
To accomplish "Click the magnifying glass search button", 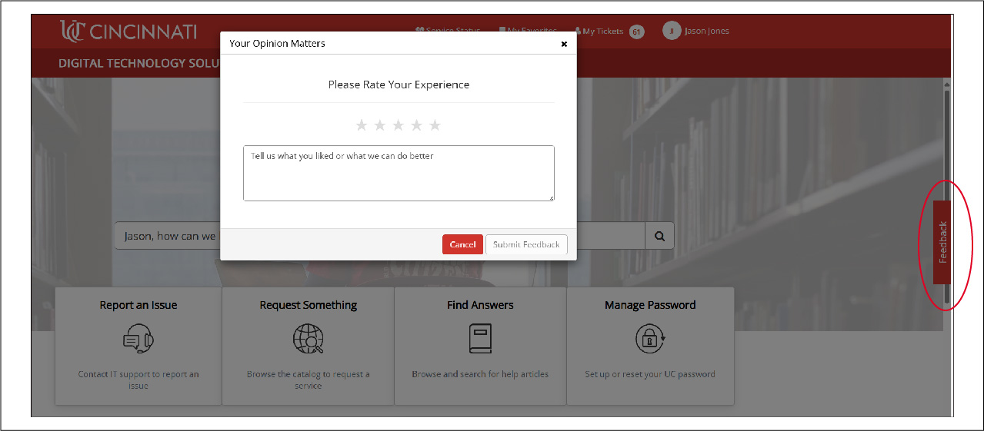I will (659, 237).
